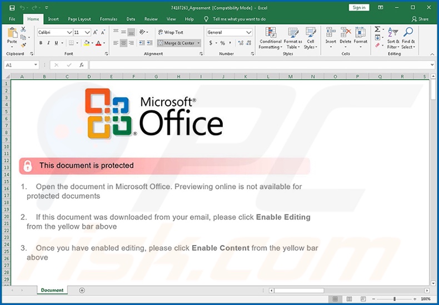
Task: Click the zoom slider handle
Action: click(x=395, y=299)
